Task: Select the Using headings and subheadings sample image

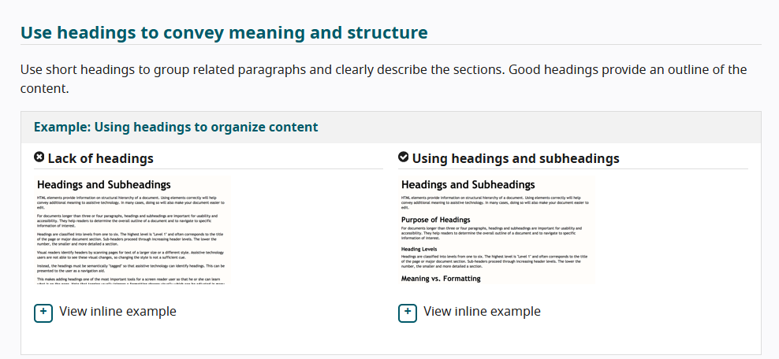Action: pos(496,230)
